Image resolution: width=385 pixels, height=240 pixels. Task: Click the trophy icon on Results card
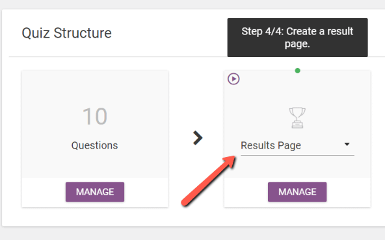coord(297,118)
